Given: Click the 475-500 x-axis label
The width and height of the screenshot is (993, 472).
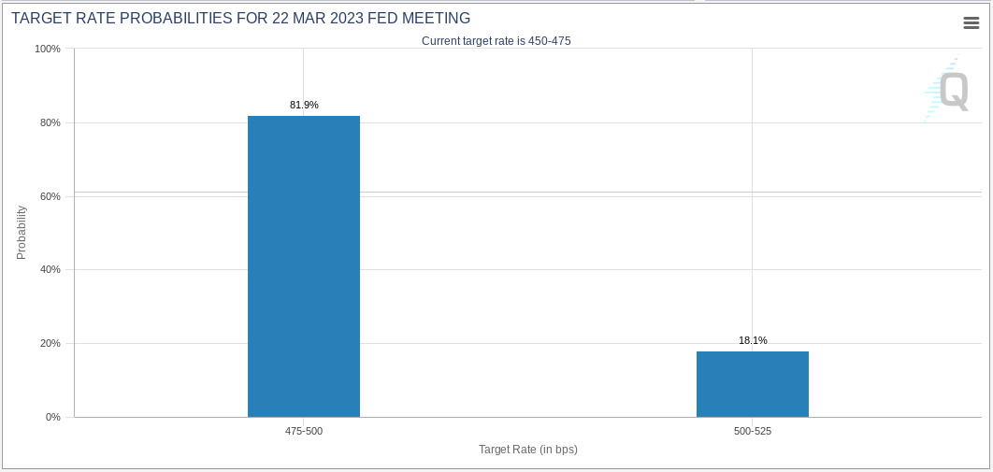Looking at the screenshot, I should (303, 432).
